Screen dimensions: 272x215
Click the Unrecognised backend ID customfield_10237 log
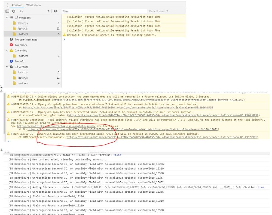(86, 178)
